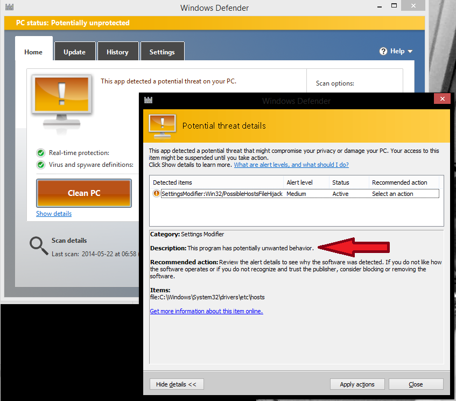456x401 pixels.
Task: Close the threat details dialog with red X
Action: pyautogui.click(x=442, y=99)
